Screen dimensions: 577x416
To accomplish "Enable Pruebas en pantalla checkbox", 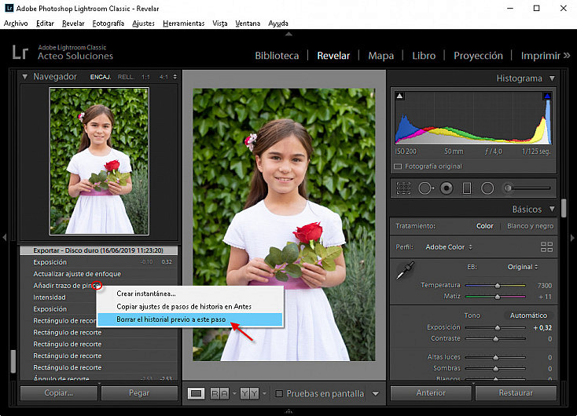I will click(279, 393).
